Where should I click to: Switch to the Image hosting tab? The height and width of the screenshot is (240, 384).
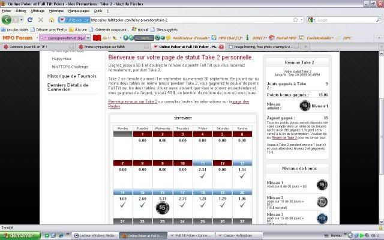tap(263, 47)
